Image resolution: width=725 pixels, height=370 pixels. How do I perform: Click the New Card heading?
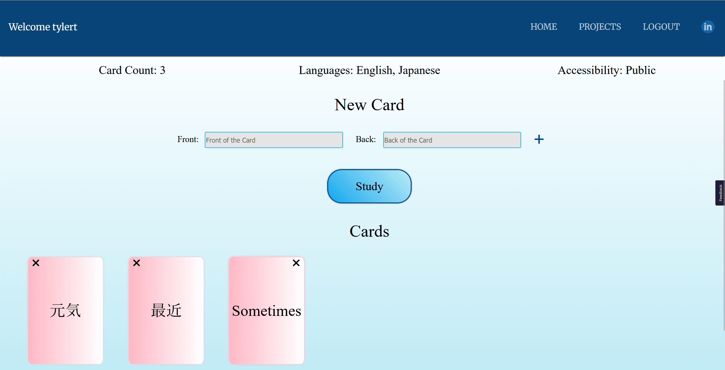(369, 105)
